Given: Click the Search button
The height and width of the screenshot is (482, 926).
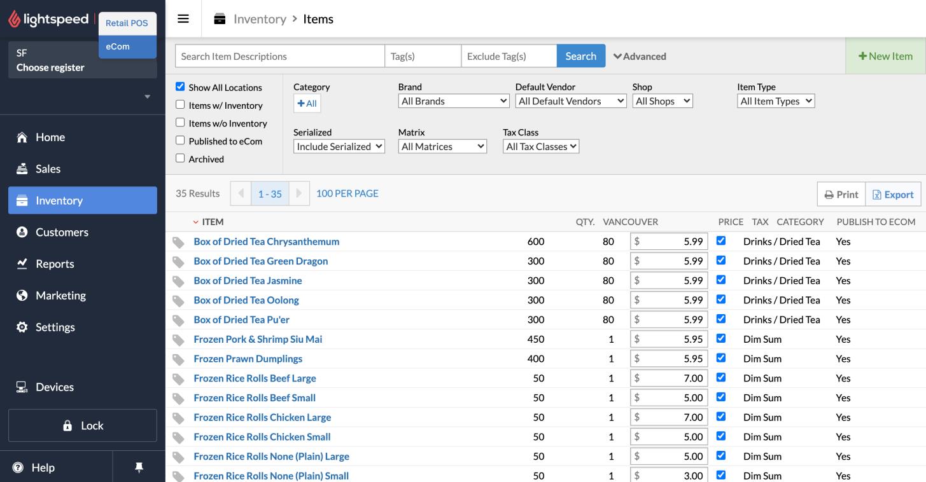Looking at the screenshot, I should pos(581,56).
